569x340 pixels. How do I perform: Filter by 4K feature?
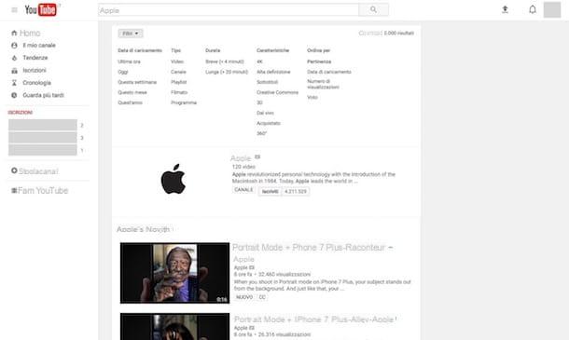[x=259, y=61]
